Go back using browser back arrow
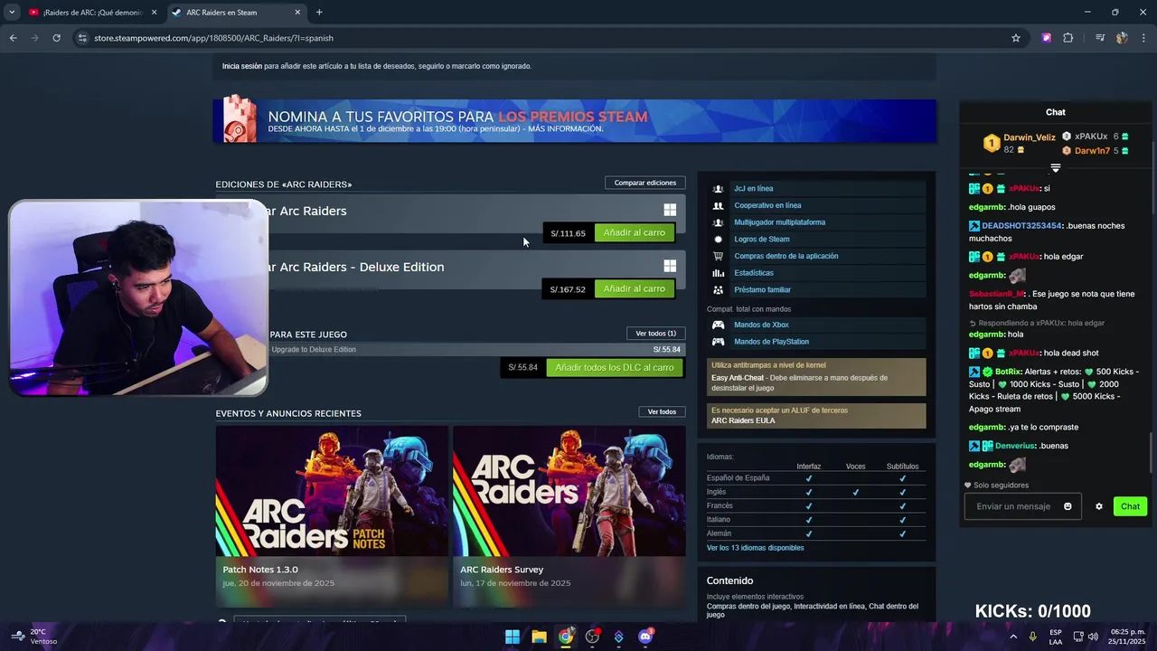The image size is (1157, 651). coord(13,38)
